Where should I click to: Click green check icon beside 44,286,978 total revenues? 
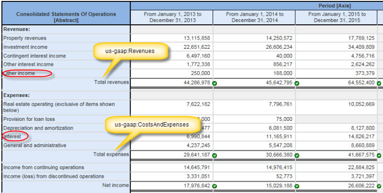(214, 83)
